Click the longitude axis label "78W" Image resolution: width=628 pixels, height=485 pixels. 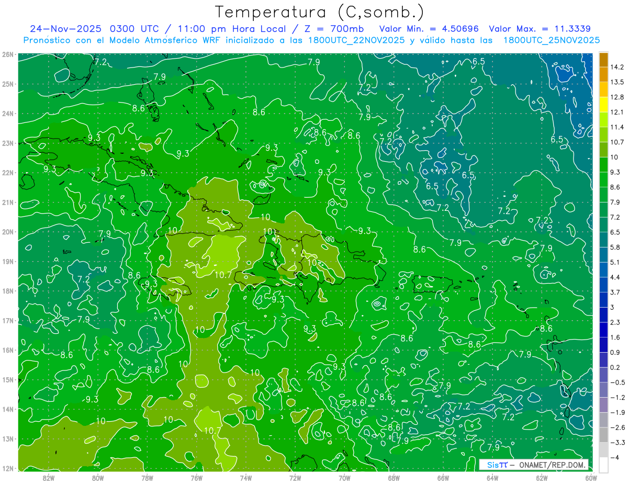point(147,477)
